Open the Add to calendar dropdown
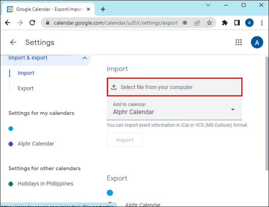Screen dimensions: 269x207 (x=174, y=110)
